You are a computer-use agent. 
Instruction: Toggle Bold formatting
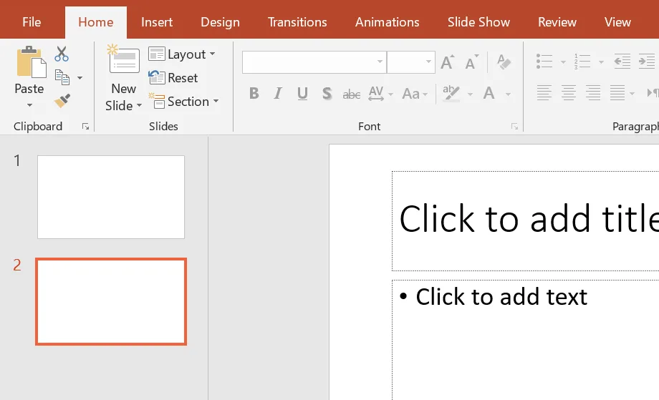click(x=254, y=93)
